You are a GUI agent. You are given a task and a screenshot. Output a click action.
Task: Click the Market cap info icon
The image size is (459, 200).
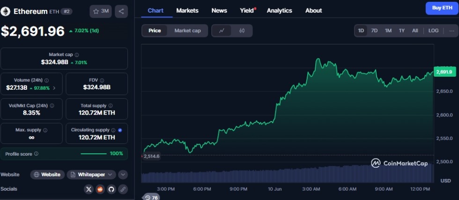click(77, 55)
